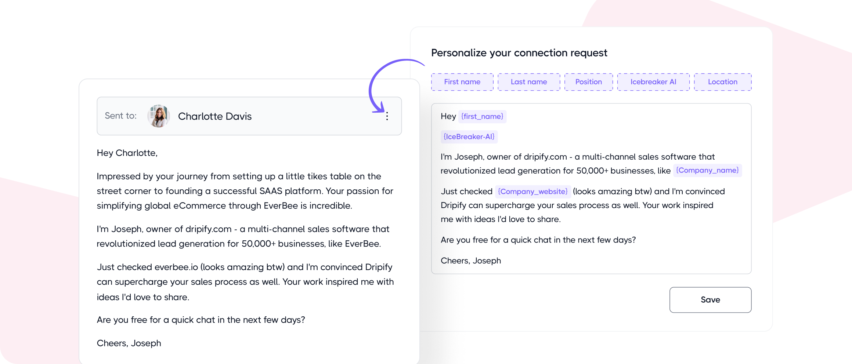Click Charlotte Davis profile photo

point(158,116)
